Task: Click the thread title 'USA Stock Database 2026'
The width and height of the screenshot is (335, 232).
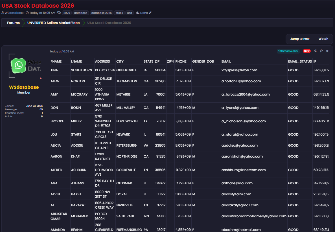Action: [38, 6]
